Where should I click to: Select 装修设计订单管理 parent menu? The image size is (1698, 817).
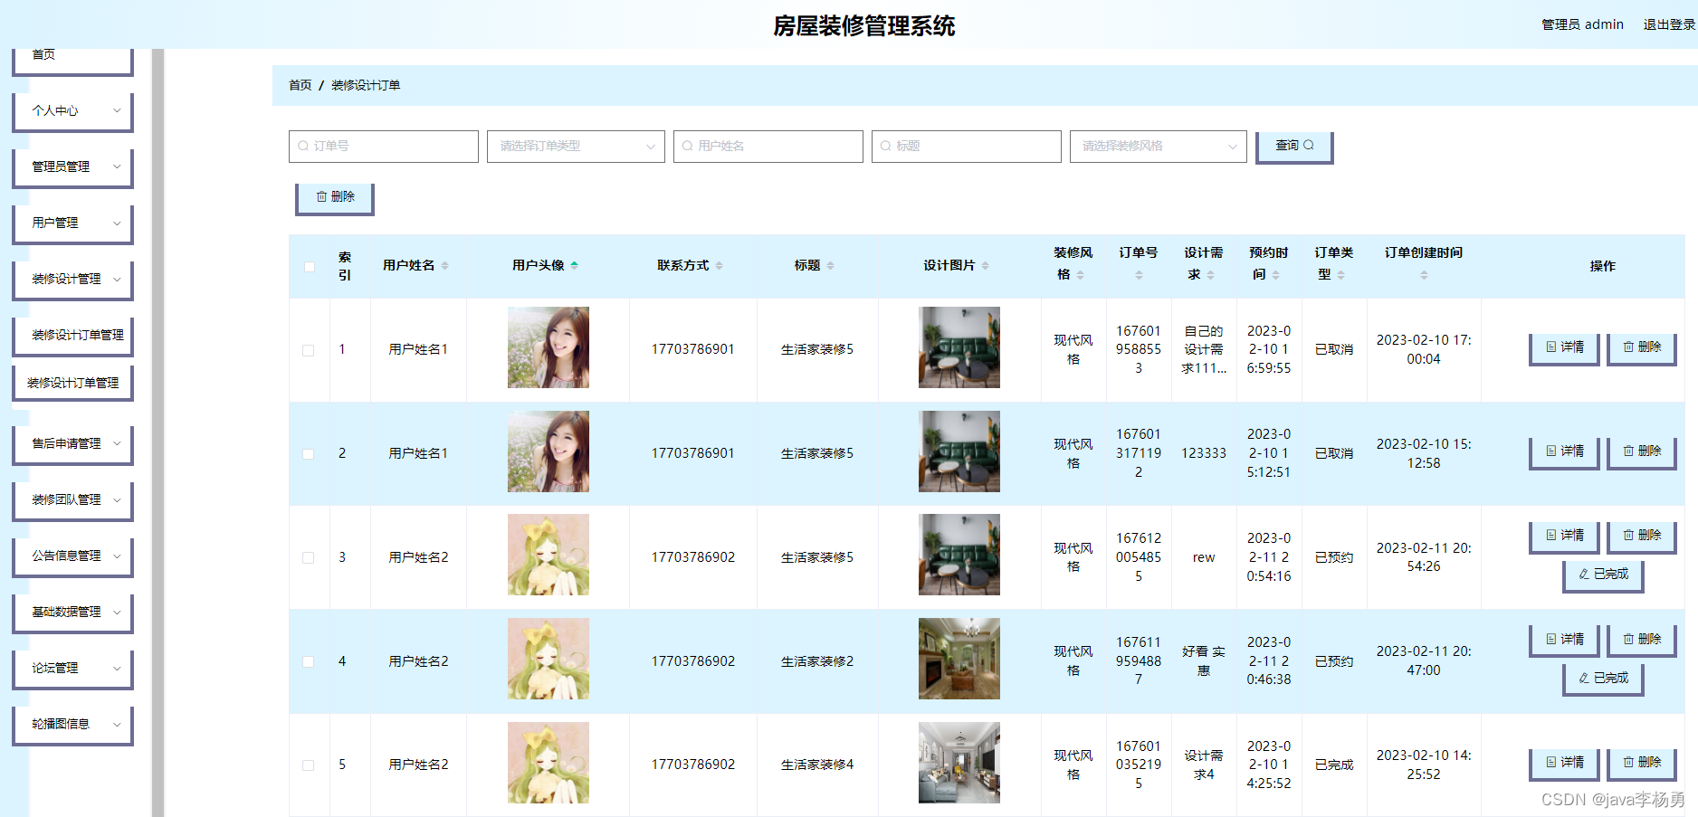tap(73, 336)
